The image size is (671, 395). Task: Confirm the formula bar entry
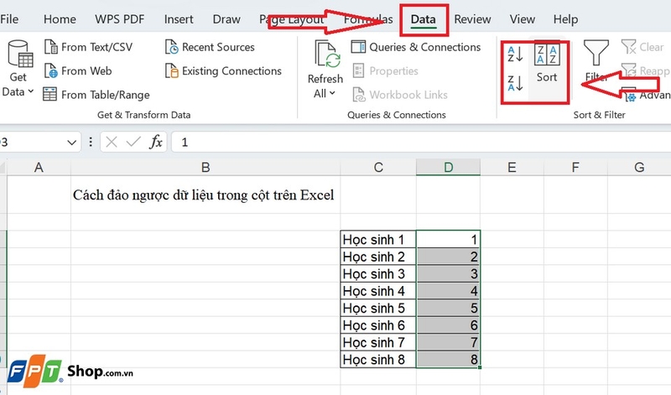(133, 142)
